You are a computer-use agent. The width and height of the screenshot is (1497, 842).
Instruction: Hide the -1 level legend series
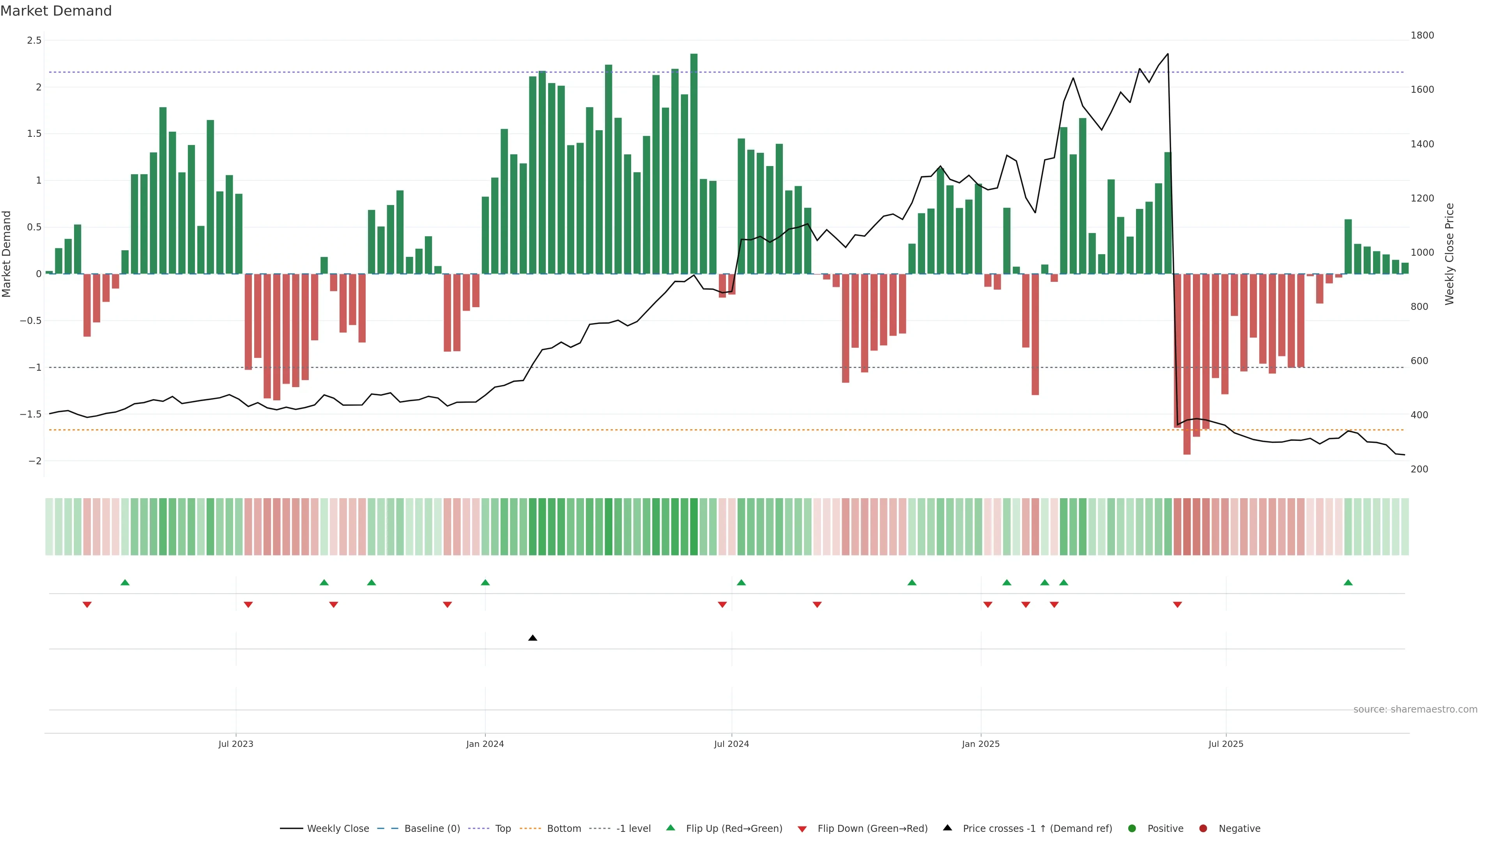[x=633, y=829]
